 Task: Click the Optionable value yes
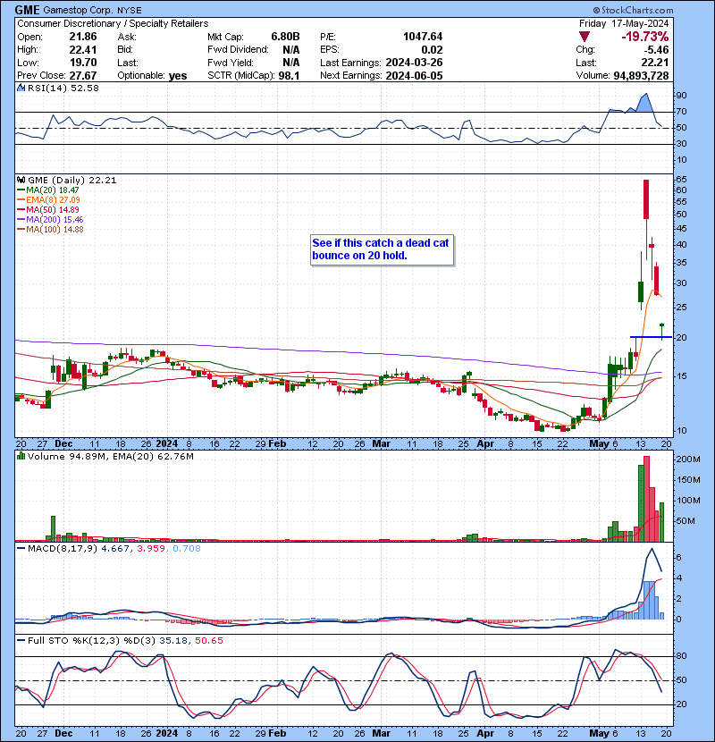point(178,76)
